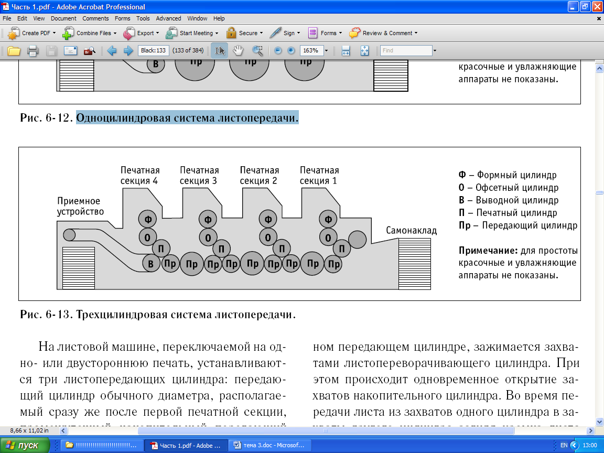
Task: Click the Forms toolbar icon
Action: pyautogui.click(x=312, y=33)
